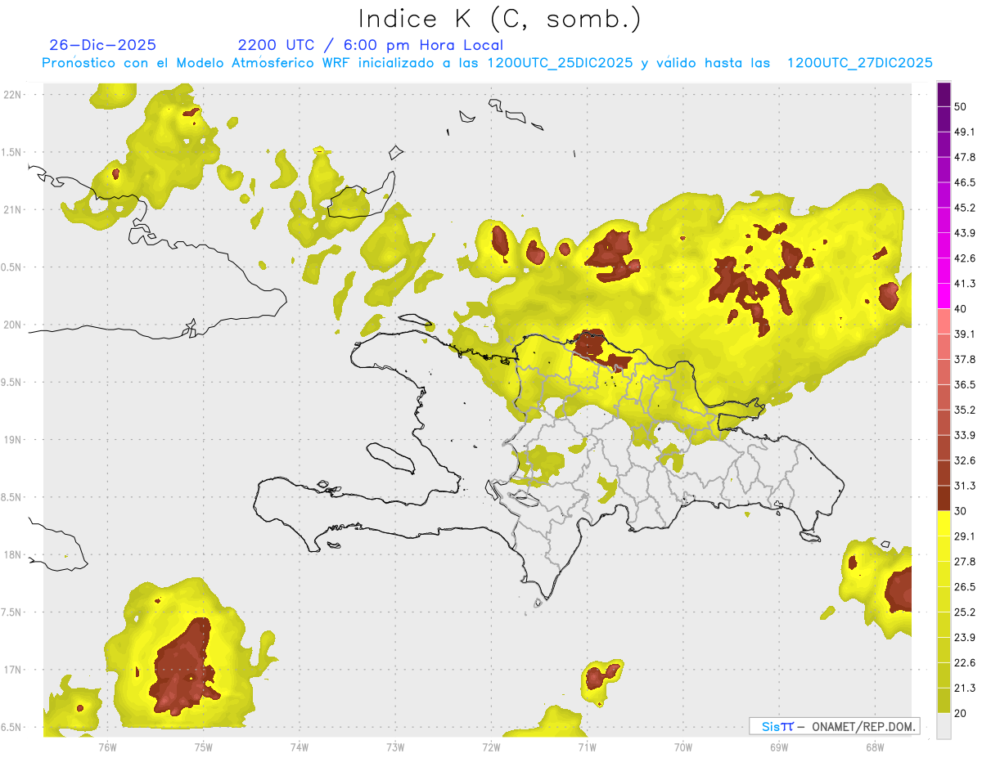
Task: Click the longitude label '73W'
Action: pos(395,747)
